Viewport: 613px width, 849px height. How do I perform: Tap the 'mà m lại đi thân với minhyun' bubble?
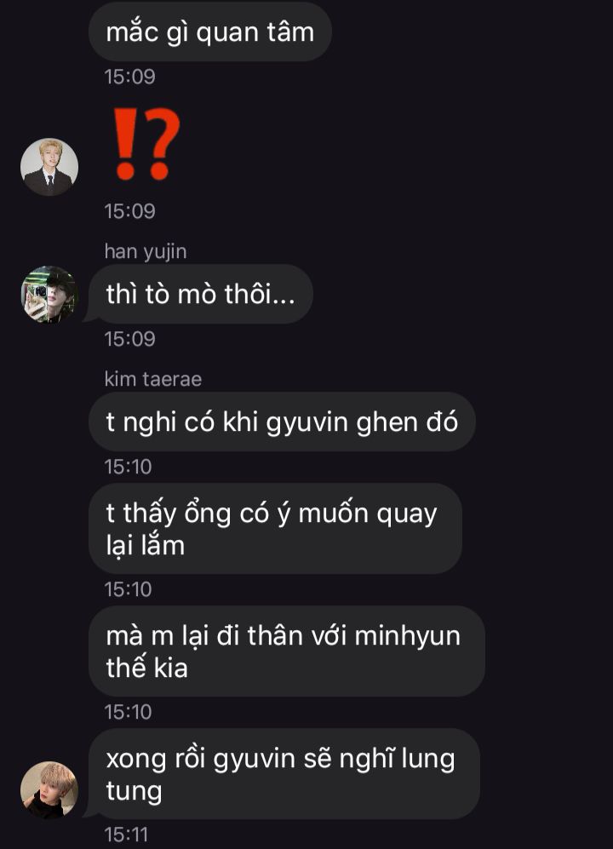[287, 651]
